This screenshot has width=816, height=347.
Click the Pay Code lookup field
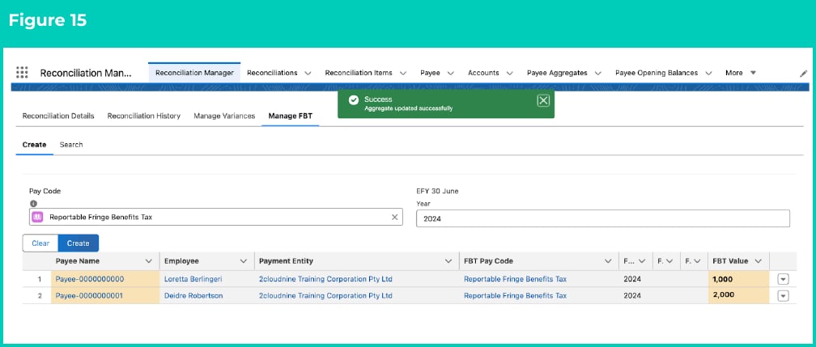click(x=216, y=217)
